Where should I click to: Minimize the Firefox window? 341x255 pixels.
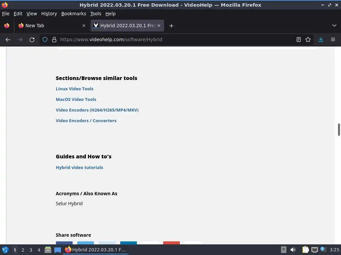(323, 5)
